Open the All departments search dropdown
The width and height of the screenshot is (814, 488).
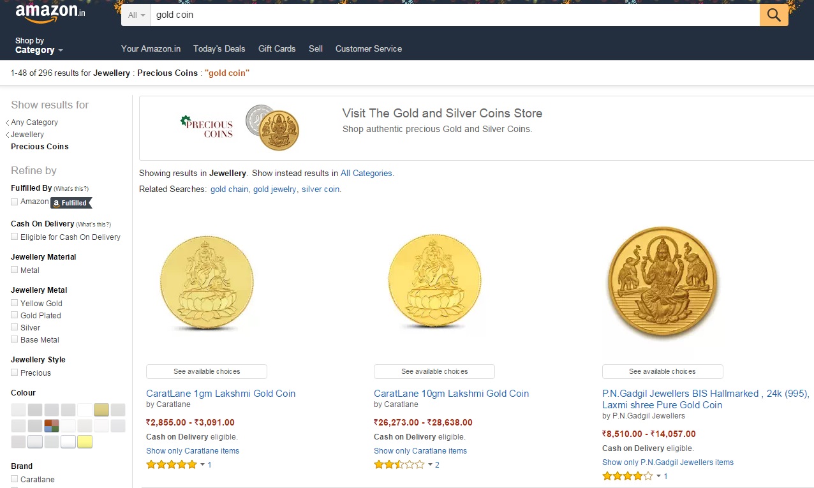(x=136, y=15)
